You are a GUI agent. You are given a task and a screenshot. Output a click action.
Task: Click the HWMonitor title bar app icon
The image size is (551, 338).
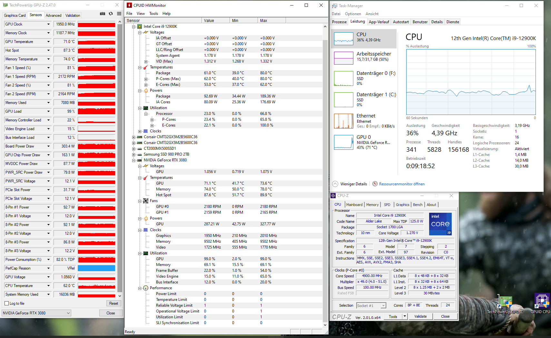click(129, 5)
